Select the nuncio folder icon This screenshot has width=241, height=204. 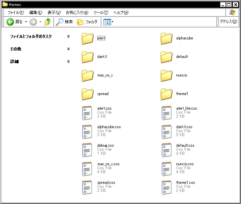[x=166, y=76]
